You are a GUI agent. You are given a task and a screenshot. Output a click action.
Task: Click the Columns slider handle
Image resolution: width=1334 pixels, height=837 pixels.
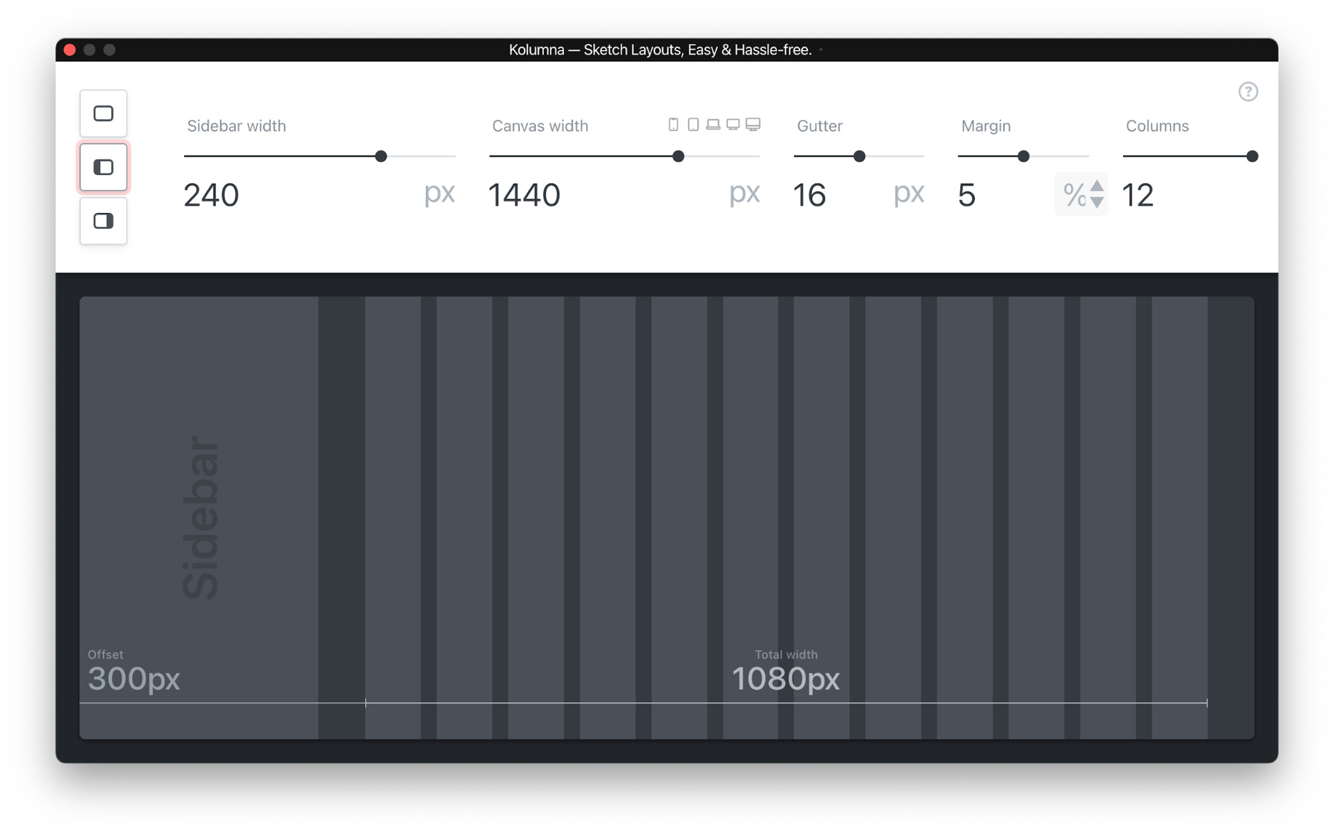[1252, 156]
